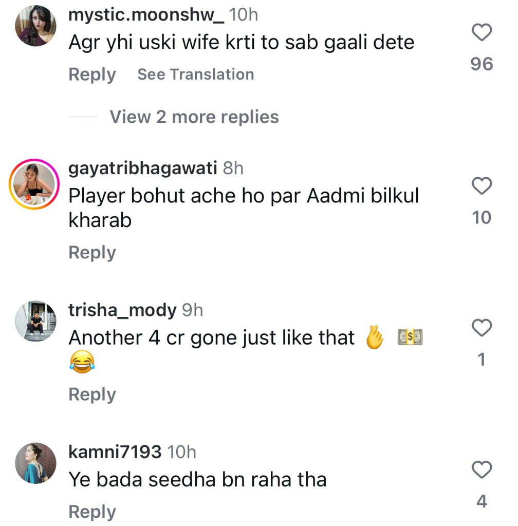Reply to trisha_mody's comment
Image resolution: width=518 pixels, height=526 pixels.
(x=92, y=394)
